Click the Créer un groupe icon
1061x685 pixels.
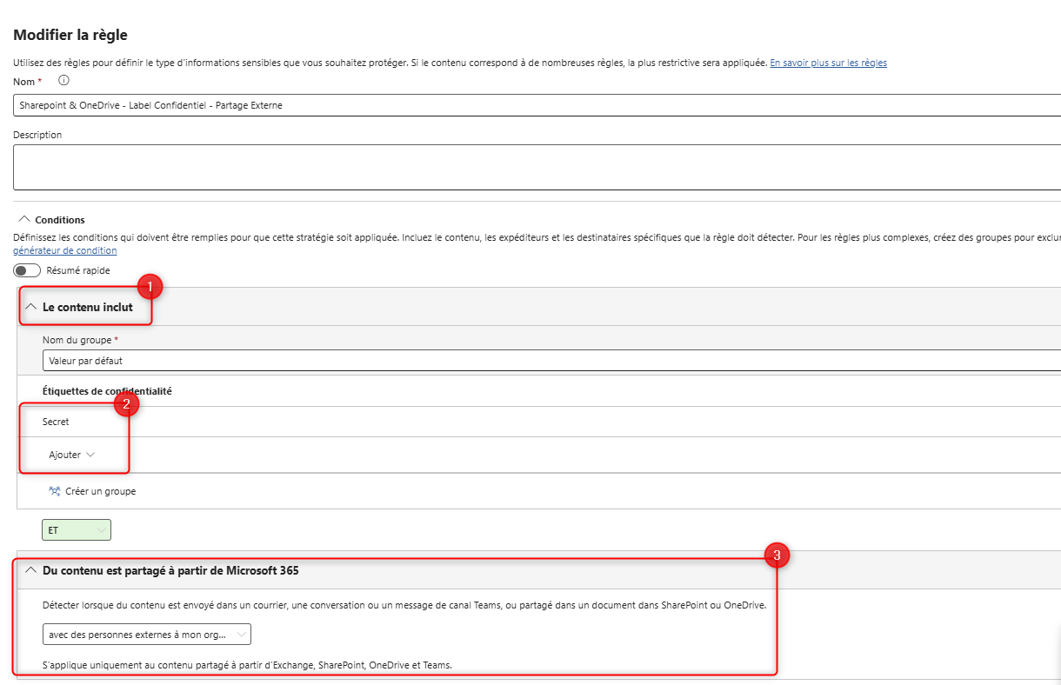click(x=55, y=491)
